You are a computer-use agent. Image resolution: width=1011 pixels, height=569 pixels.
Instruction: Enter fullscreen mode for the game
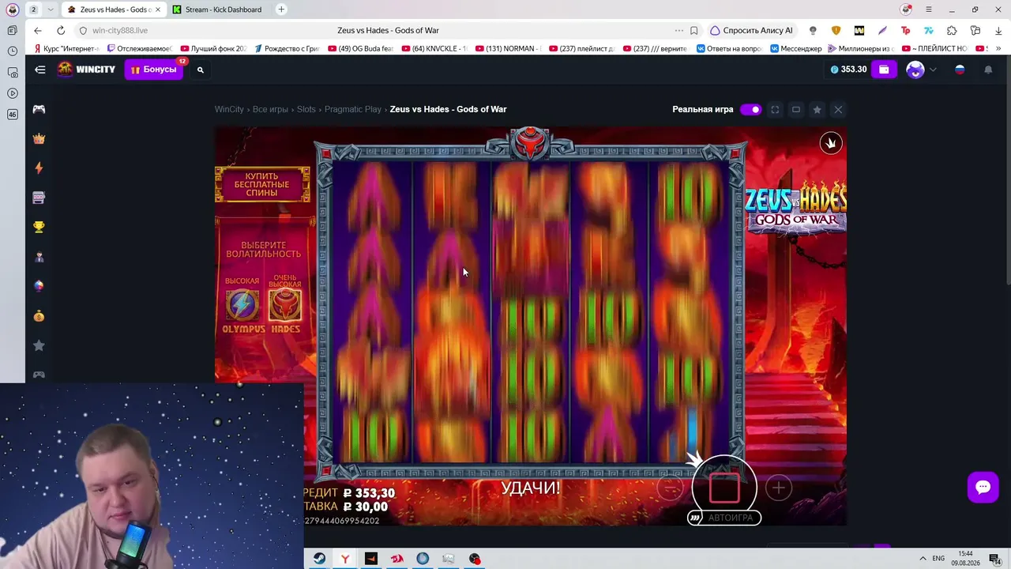pyautogui.click(x=775, y=110)
